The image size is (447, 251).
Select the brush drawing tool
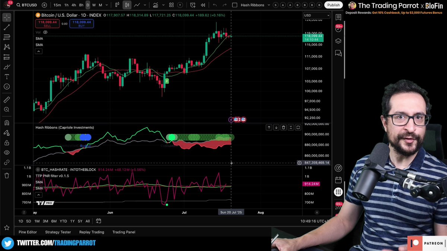[x=7, y=67]
